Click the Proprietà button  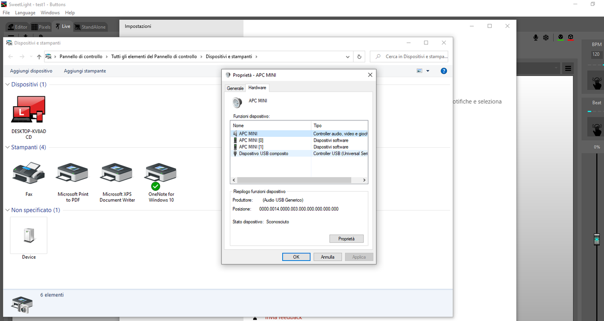click(346, 239)
